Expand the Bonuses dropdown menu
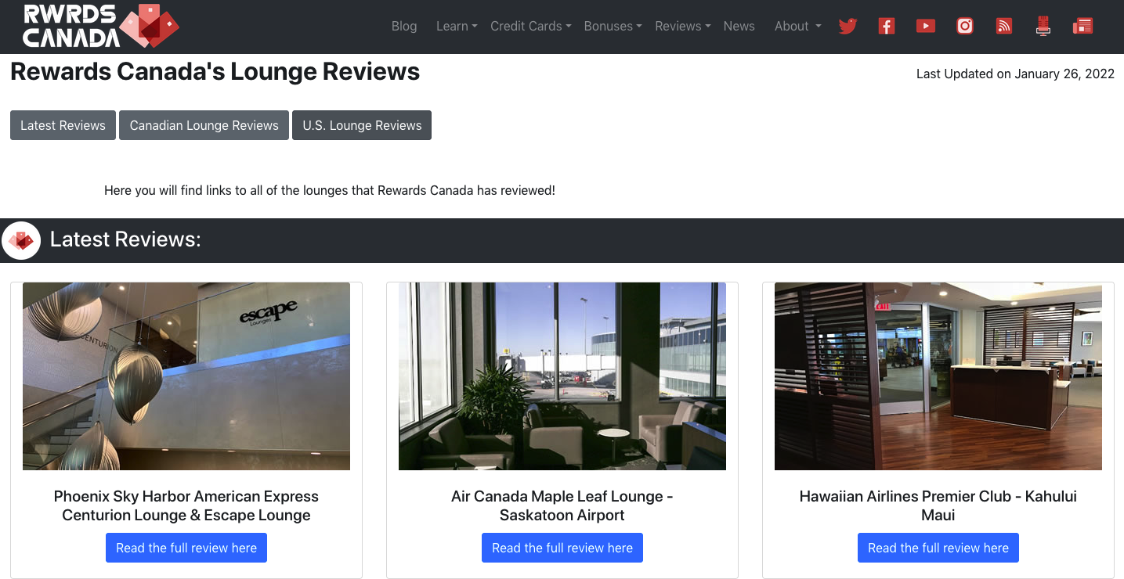The image size is (1124, 579). [x=613, y=26]
